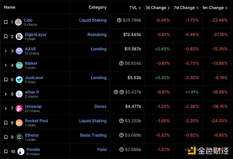Bookmark the Lido row
Screen dimensions: 233x159
pyautogui.click(x=6, y=22)
